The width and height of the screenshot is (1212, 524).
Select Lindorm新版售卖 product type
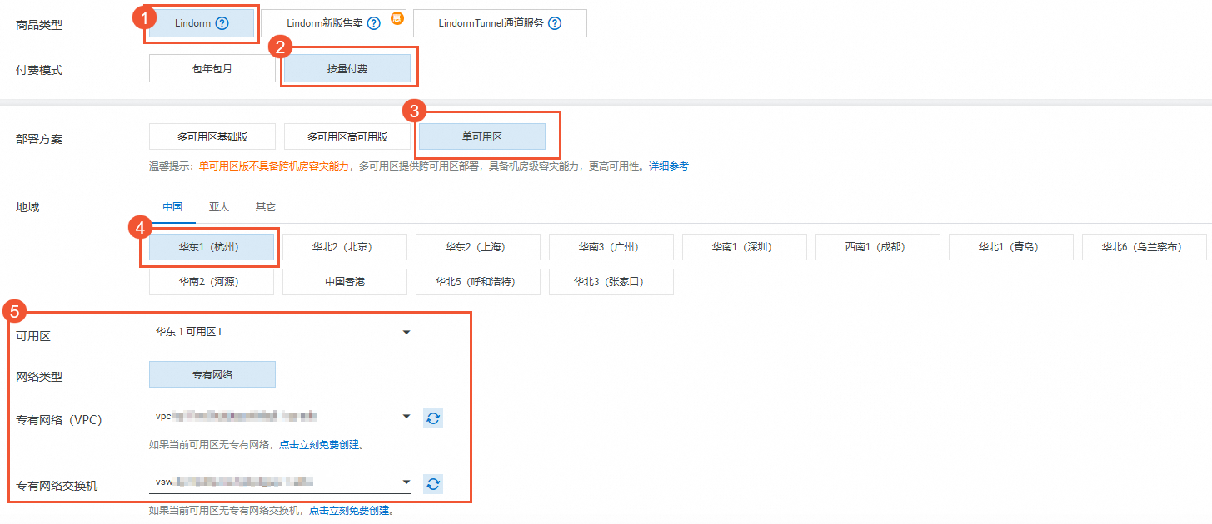[x=333, y=23]
